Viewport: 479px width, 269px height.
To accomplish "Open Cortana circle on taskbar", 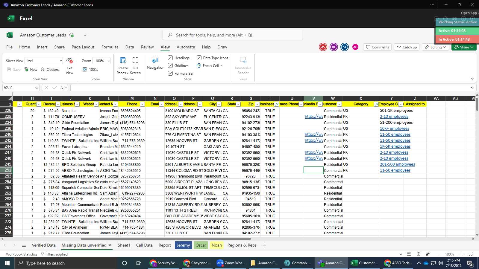I will (x=125, y=263).
